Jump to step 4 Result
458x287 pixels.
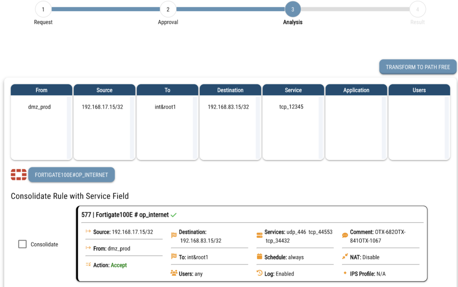point(417,9)
